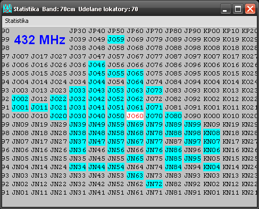The width and height of the screenshot is (259, 209).
Task: Minimize the Statistika window
Action: click(225, 9)
